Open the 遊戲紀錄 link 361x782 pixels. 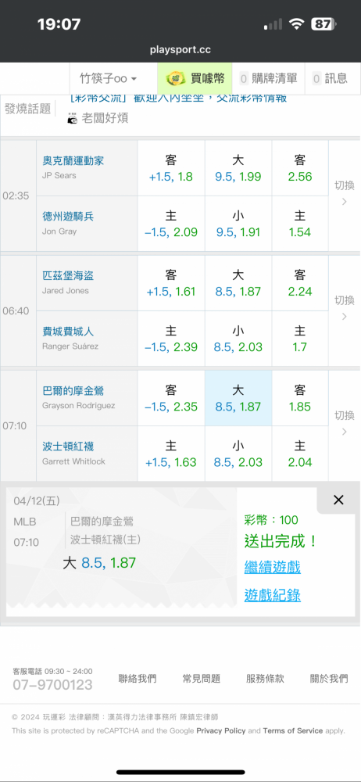272,595
